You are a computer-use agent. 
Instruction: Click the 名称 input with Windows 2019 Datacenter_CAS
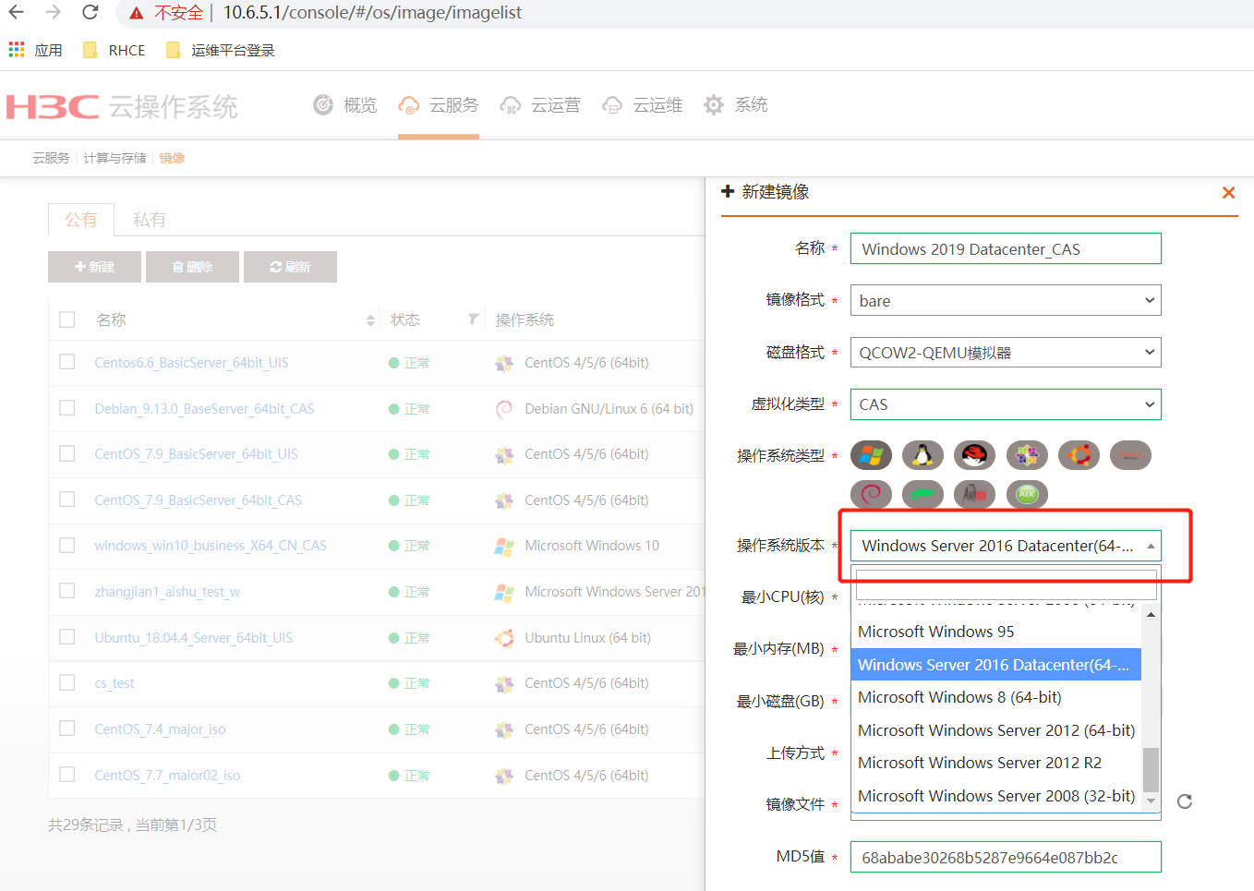point(1006,248)
